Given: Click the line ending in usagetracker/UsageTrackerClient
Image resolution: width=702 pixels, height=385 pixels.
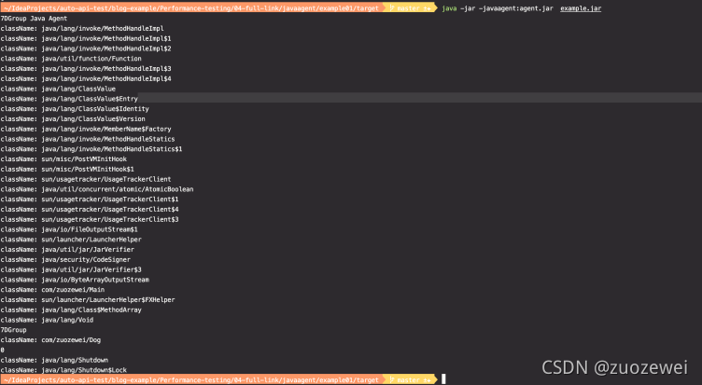Looking at the screenshot, I should pyautogui.click(x=86, y=179).
